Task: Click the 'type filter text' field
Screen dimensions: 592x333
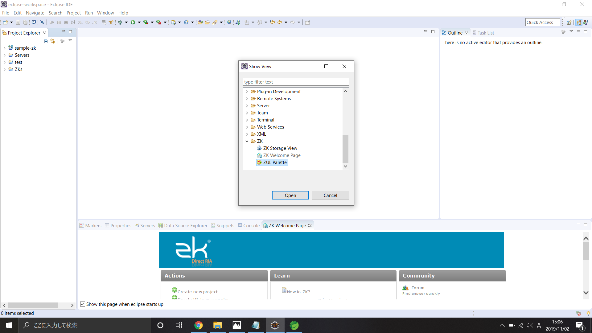Action: pos(296,82)
